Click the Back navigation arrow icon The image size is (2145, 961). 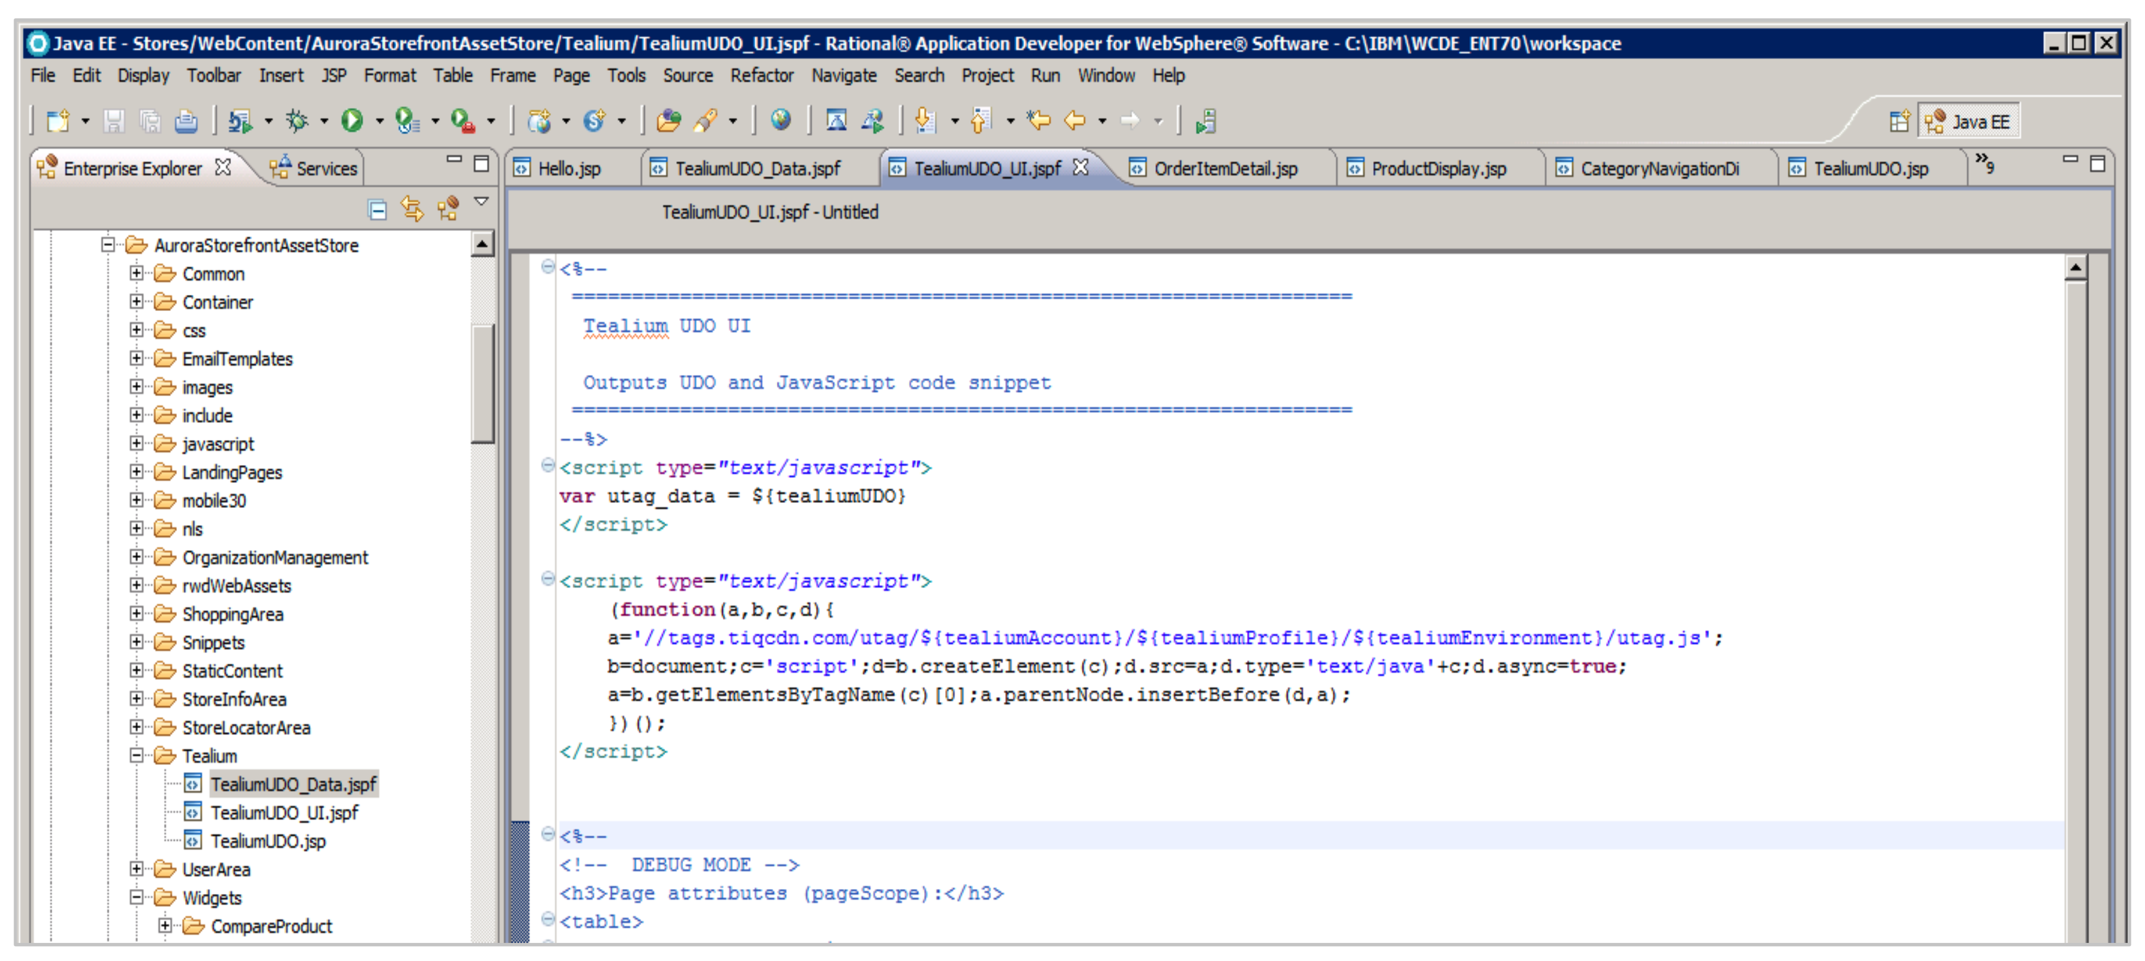pos(1075,122)
